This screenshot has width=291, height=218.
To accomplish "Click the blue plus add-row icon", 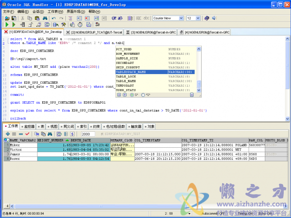I will coord(8,134).
